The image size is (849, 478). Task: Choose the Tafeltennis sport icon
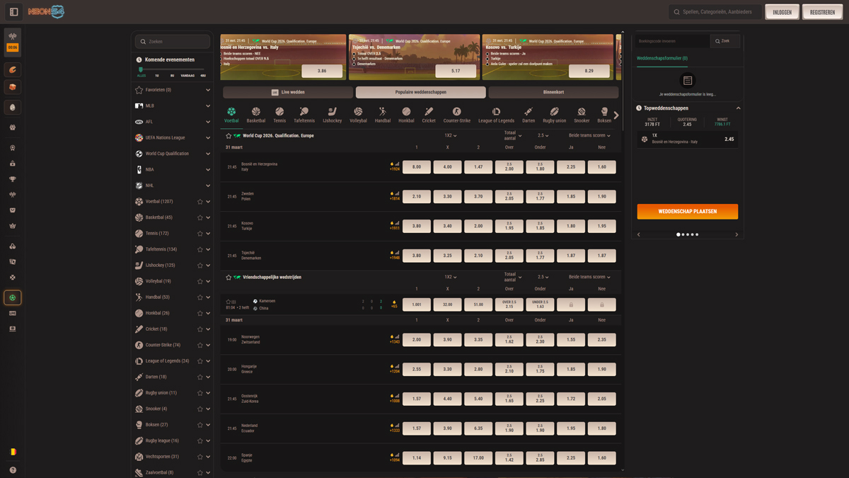point(304,112)
